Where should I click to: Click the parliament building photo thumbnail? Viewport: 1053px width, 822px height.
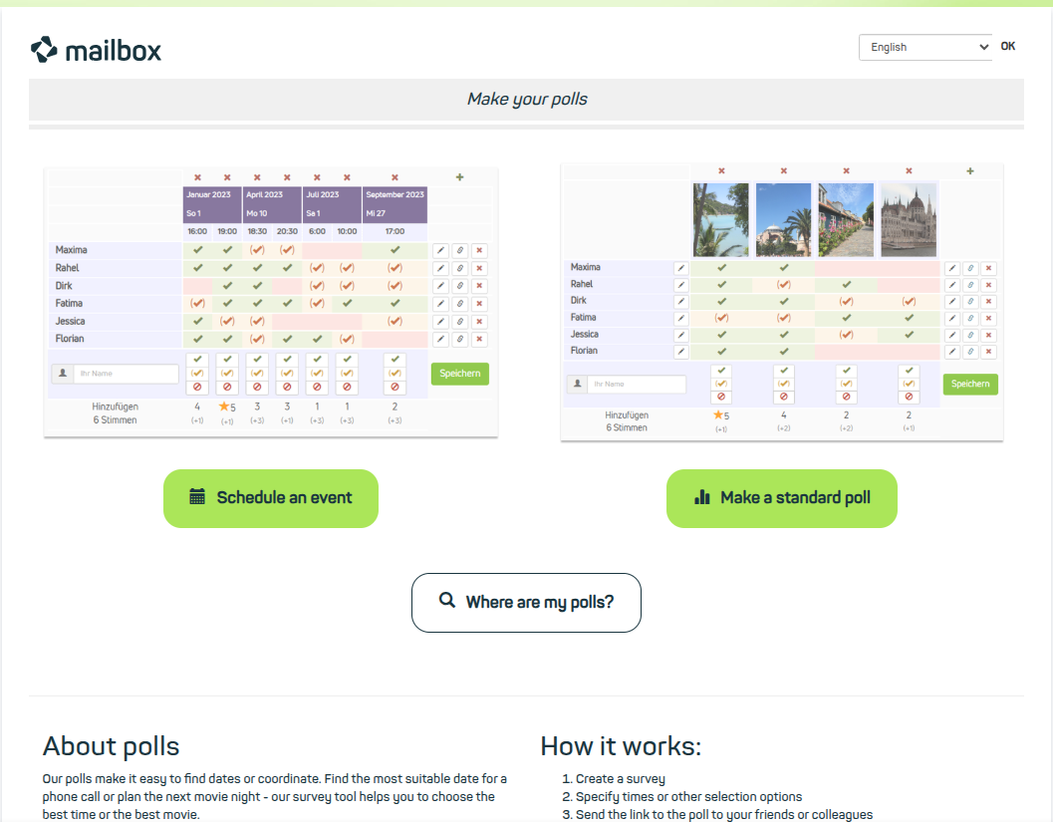click(908, 220)
